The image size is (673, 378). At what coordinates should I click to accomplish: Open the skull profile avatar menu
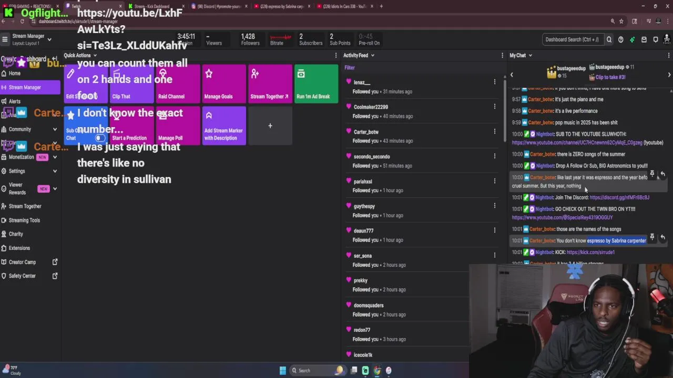pos(667,39)
